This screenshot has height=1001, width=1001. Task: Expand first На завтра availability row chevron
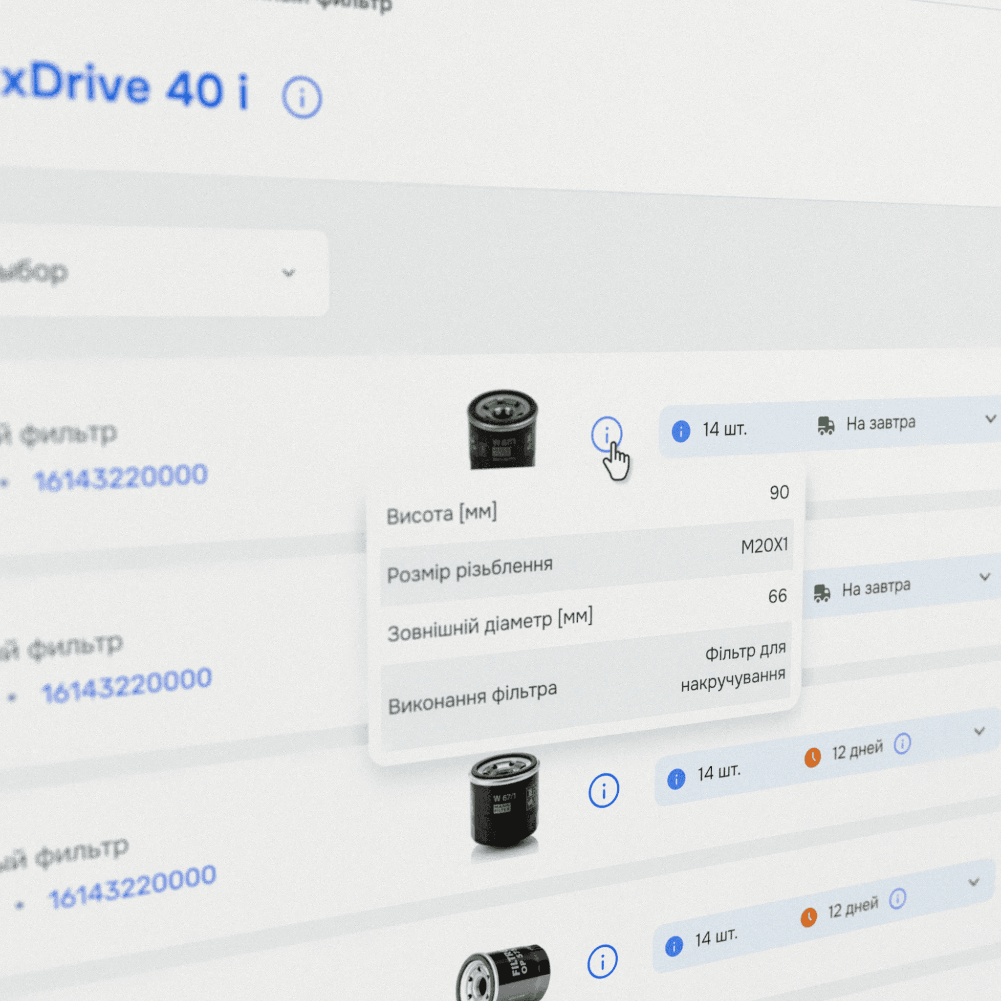pyautogui.click(x=990, y=419)
